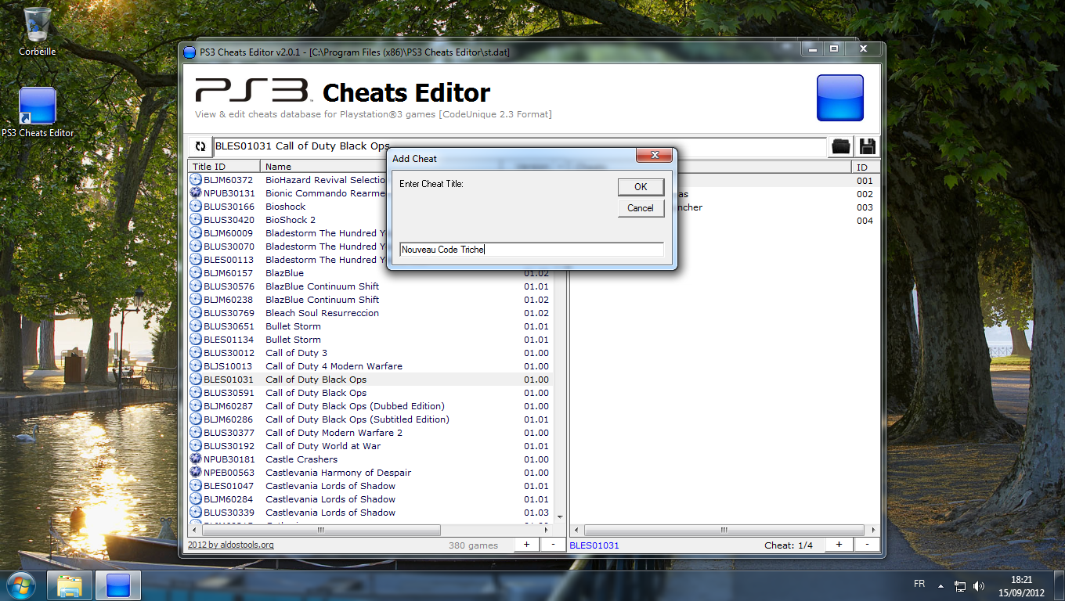Open the Windows Start menu

21,585
